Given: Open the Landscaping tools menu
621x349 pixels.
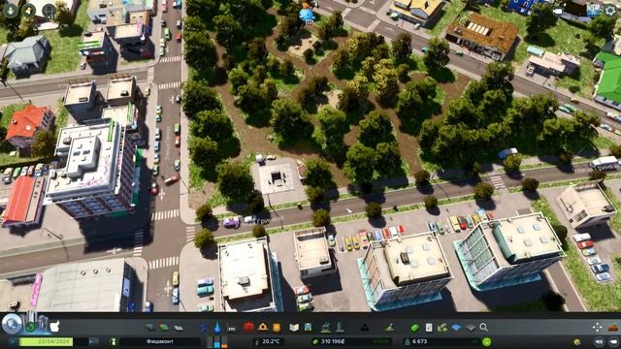Looking at the screenshot, I should point(390,328).
